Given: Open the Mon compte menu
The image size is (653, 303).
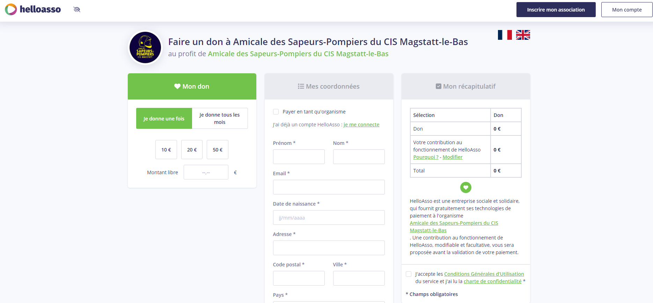Looking at the screenshot, I should (x=627, y=10).
